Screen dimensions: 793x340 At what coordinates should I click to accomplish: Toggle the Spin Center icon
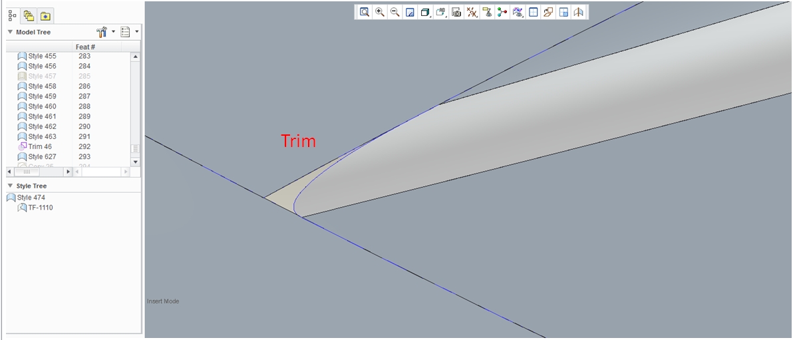pyautogui.click(x=502, y=12)
